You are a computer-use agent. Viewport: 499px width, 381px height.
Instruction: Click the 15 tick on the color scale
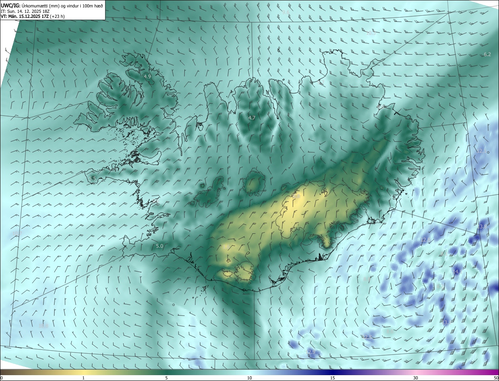(x=333, y=378)
